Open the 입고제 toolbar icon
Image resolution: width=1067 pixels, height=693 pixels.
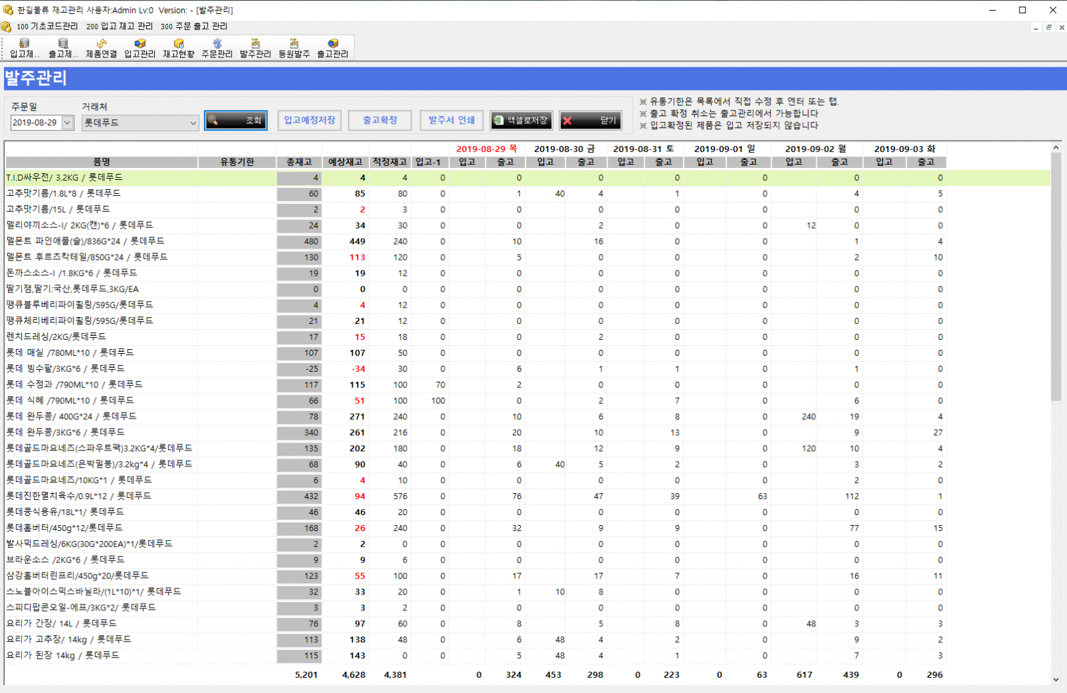click(25, 48)
